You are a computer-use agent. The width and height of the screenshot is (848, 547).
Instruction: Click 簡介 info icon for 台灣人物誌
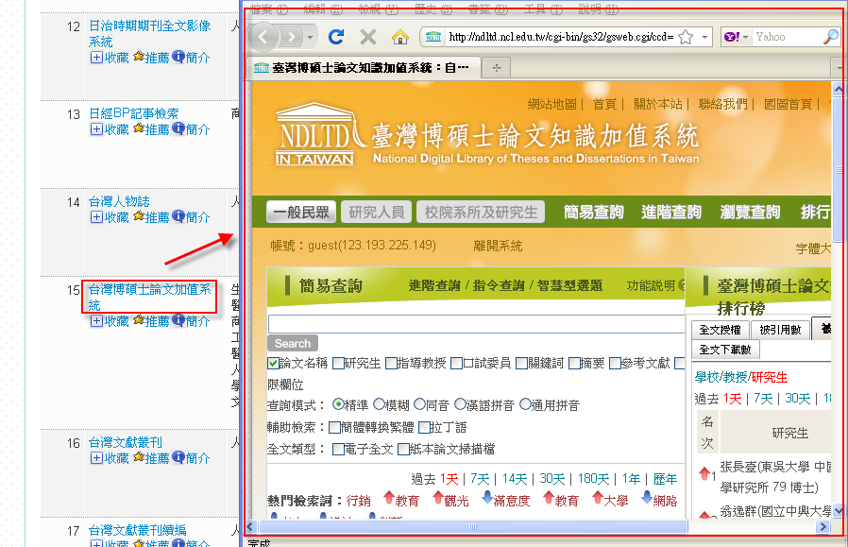click(x=178, y=216)
